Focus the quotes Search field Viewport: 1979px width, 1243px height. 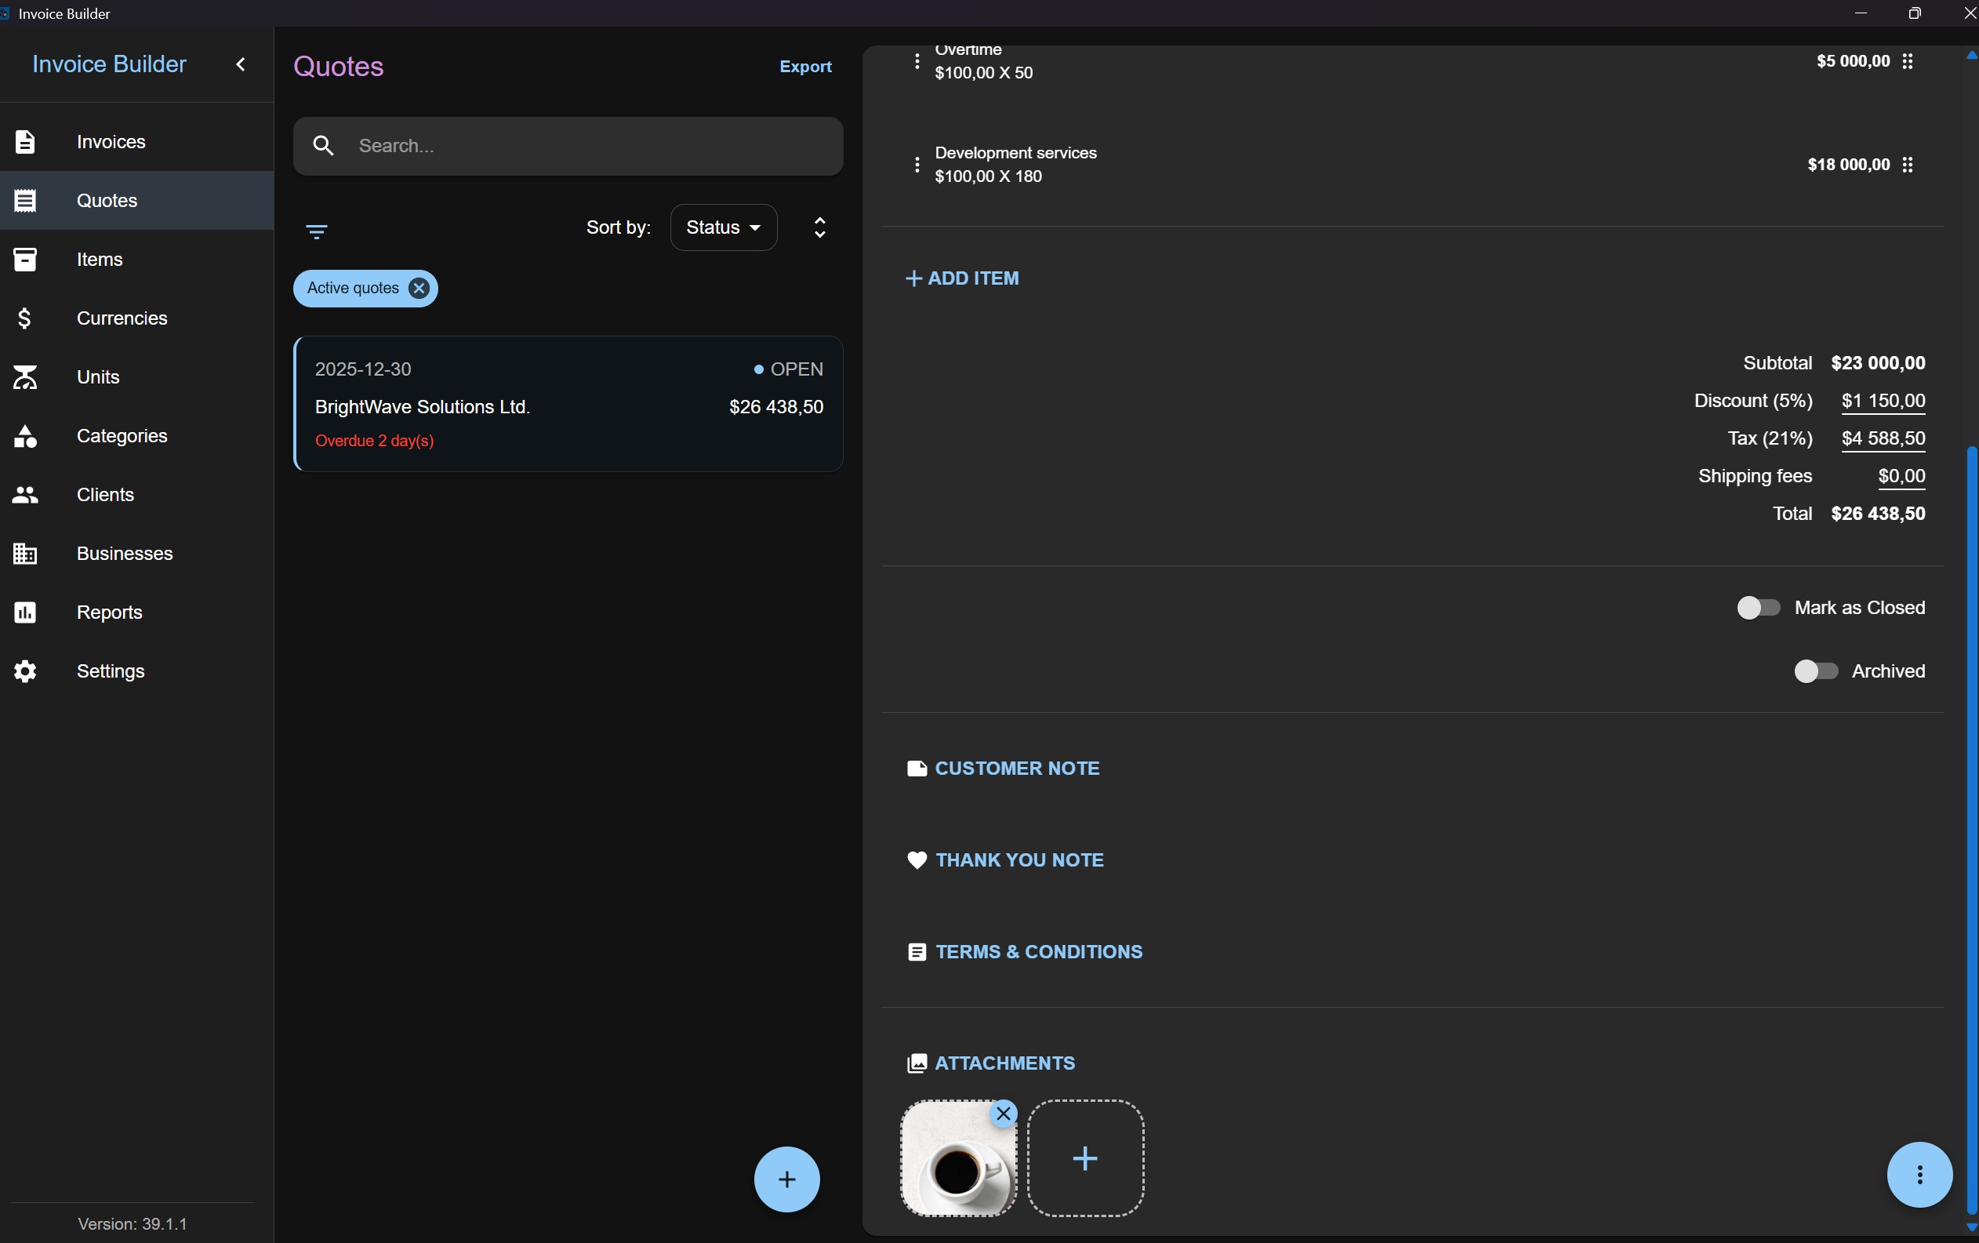568,147
